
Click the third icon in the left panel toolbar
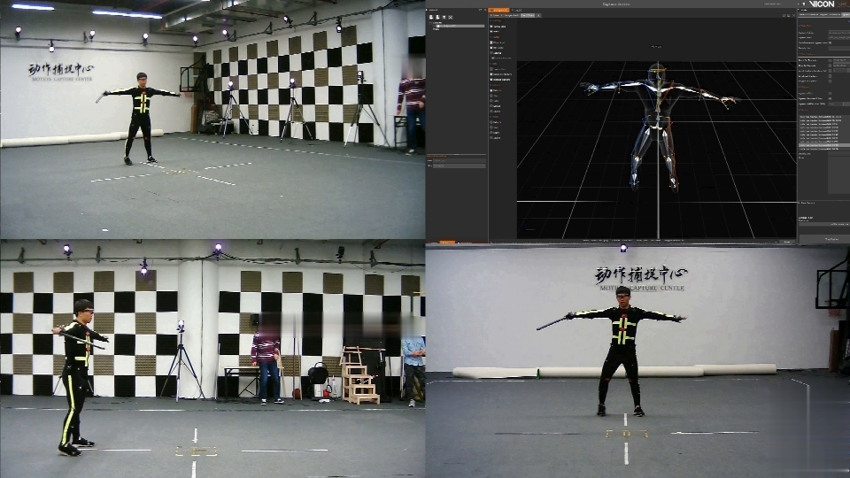444,16
